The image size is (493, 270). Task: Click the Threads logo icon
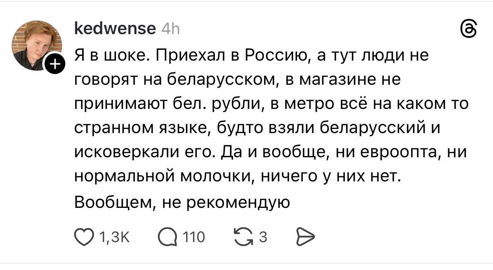coord(468,29)
